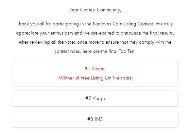Click the phrase announce the final results
This screenshot has width=190, height=131.
147,33
